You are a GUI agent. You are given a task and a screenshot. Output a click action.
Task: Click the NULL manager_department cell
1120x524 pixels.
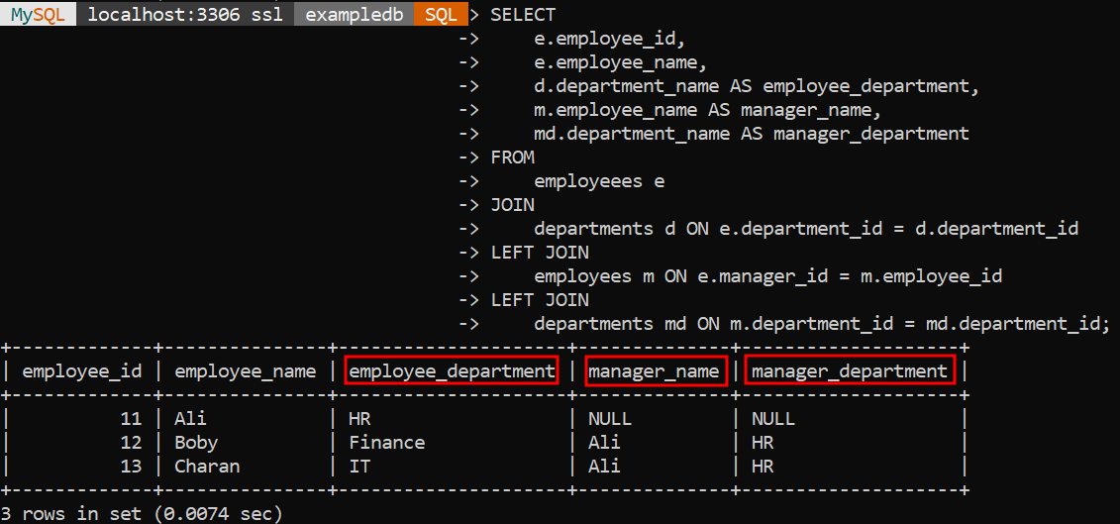coord(772,419)
